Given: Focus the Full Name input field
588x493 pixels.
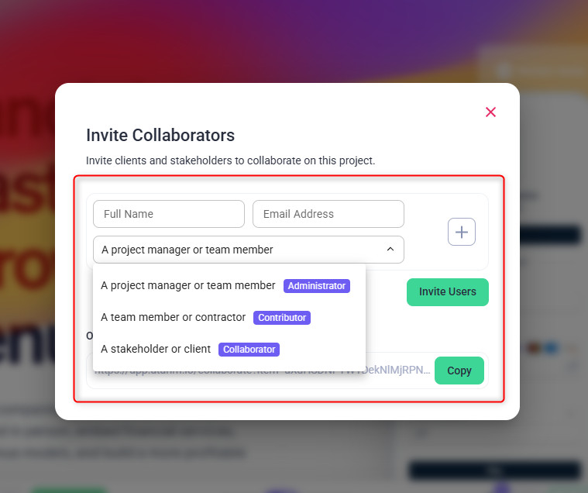Looking at the screenshot, I should [169, 214].
